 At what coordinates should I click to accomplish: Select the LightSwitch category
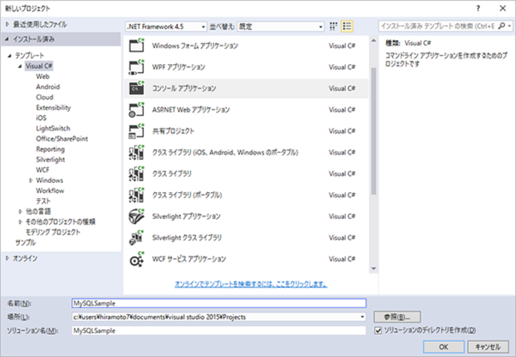pyautogui.click(x=53, y=128)
